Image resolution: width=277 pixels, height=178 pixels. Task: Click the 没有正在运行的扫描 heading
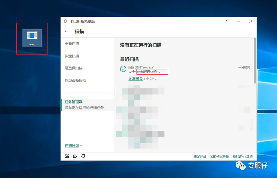(x=141, y=45)
